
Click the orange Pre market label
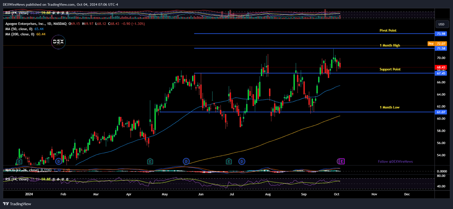click(x=431, y=44)
